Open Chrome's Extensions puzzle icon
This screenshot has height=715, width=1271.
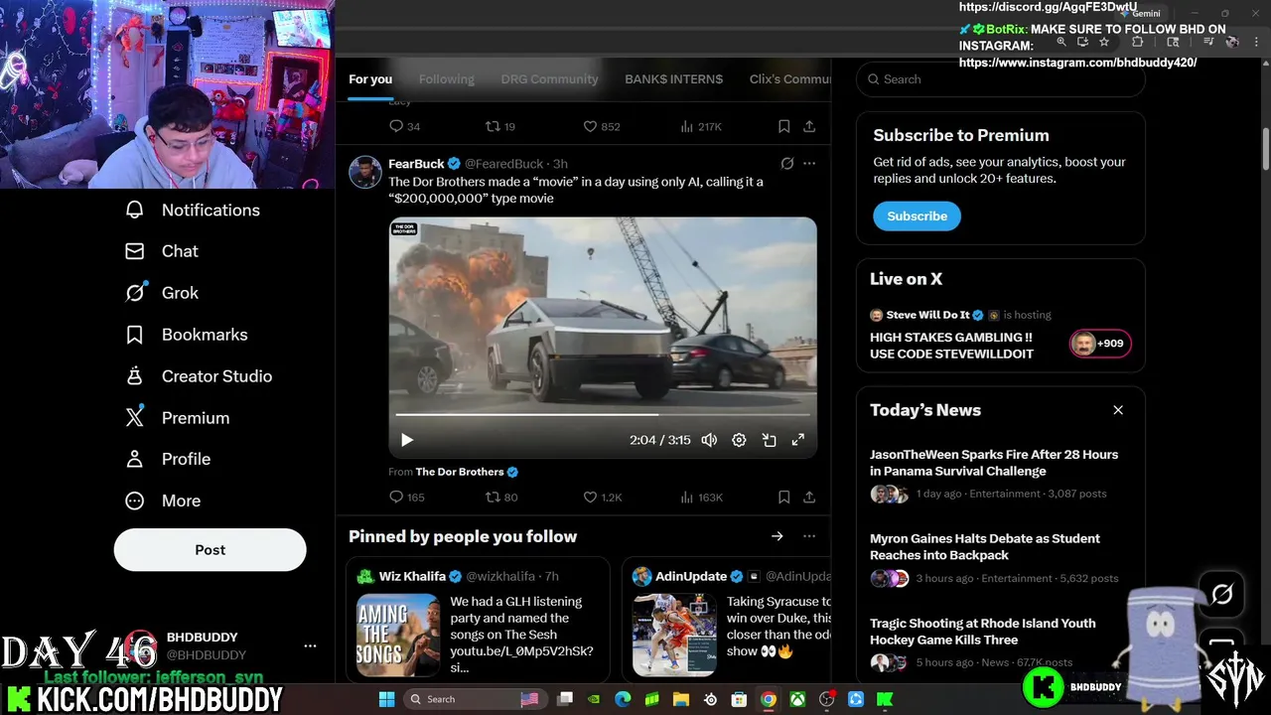1138,42
